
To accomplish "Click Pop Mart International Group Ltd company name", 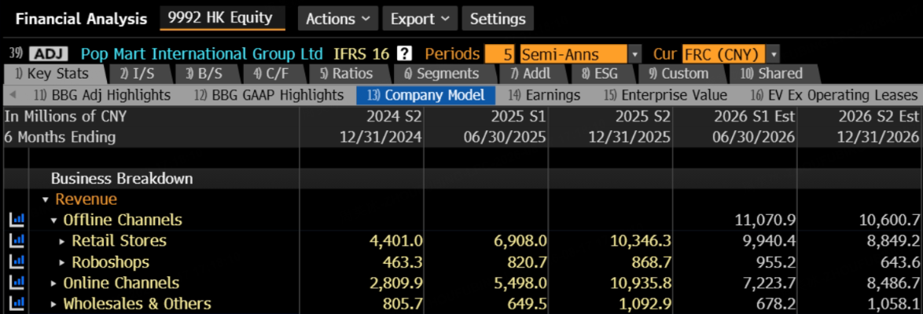I will pyautogui.click(x=202, y=54).
